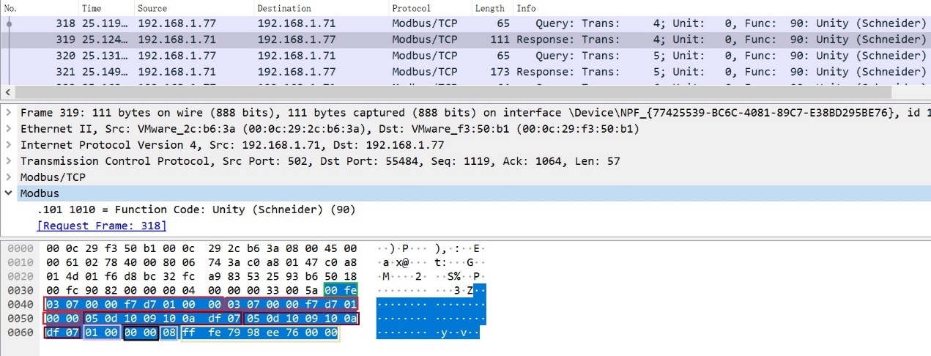The image size is (931, 356).
Task: Click Destination 192.168.1.77 in packet 321 row
Action: (297, 72)
